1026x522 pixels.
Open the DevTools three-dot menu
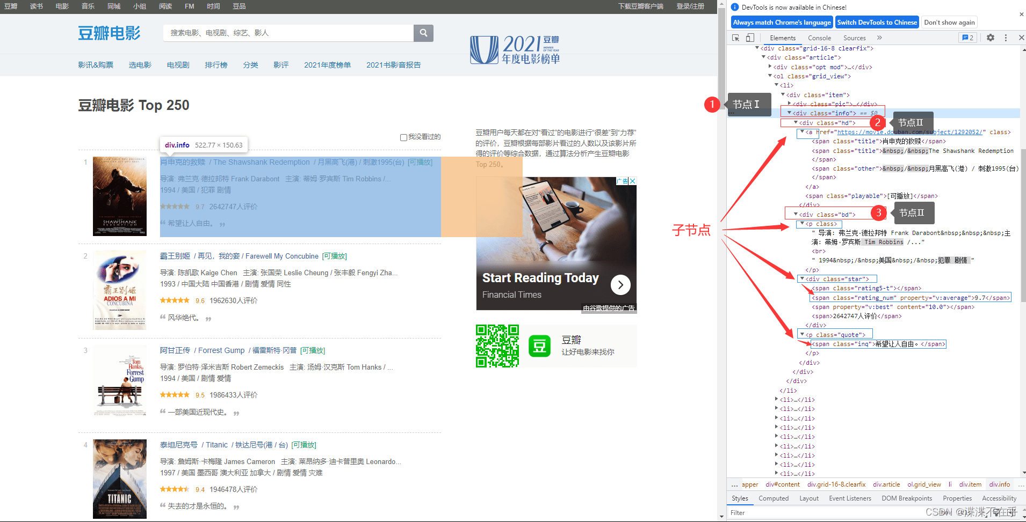click(1006, 38)
